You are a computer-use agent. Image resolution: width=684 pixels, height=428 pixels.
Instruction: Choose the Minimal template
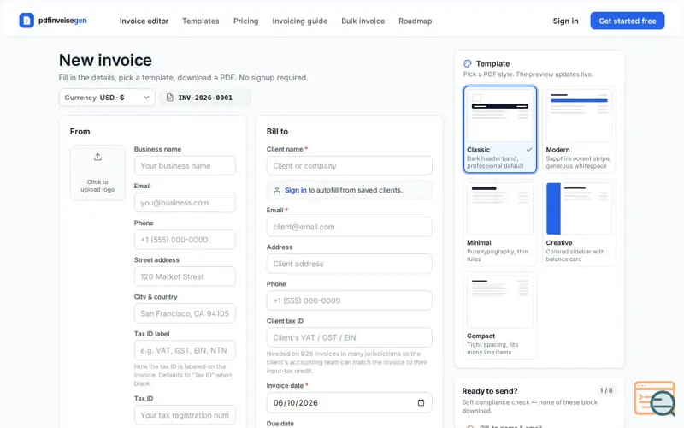tap(500, 223)
